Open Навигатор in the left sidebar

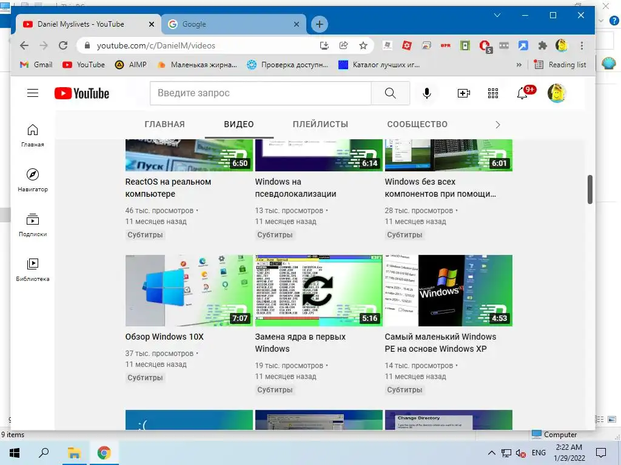pos(33,180)
